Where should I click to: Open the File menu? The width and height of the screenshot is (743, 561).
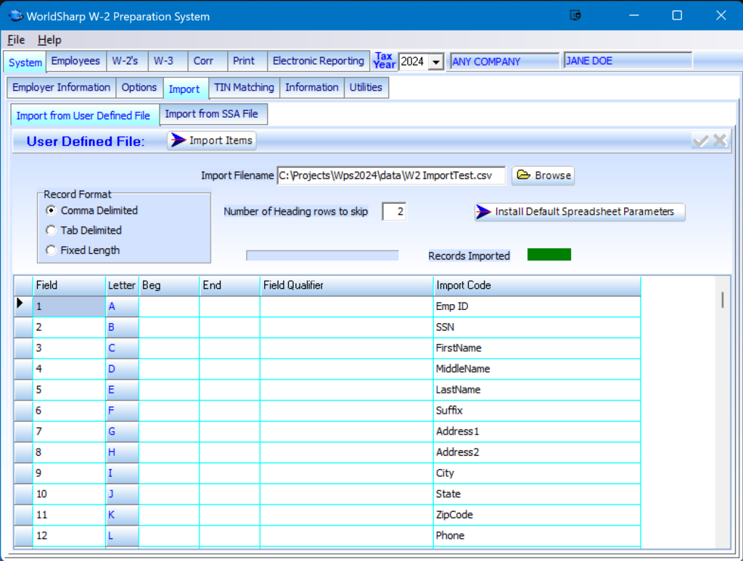pyautogui.click(x=16, y=40)
